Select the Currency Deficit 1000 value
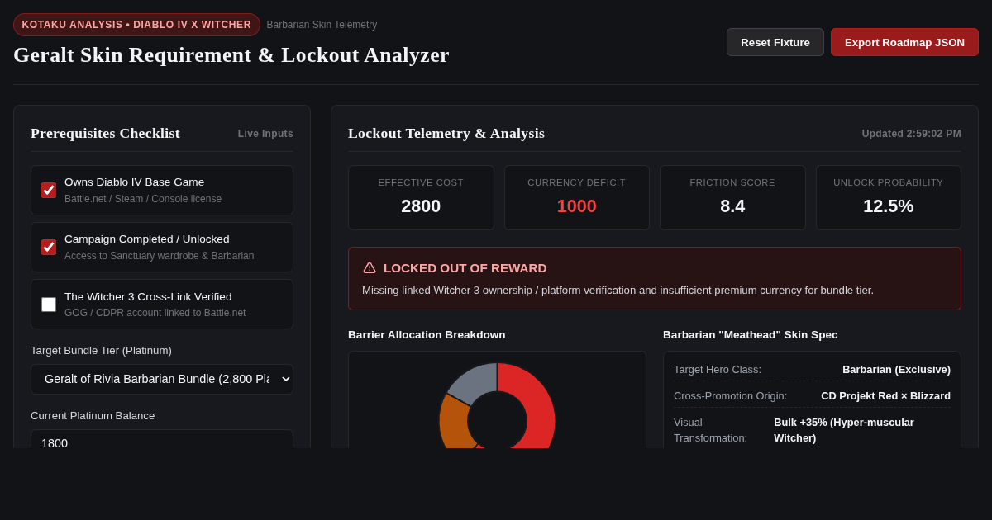 [x=576, y=206]
